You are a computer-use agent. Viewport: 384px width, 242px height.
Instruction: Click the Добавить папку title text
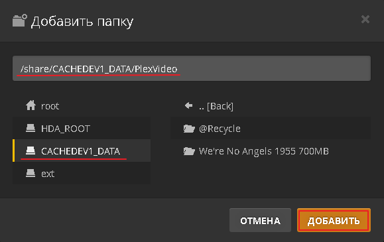[82, 21]
